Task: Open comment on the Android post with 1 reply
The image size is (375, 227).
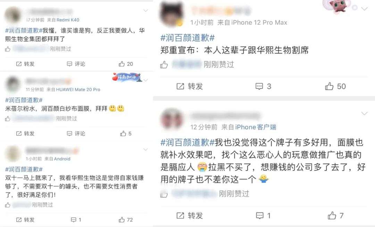Action: 76,220
